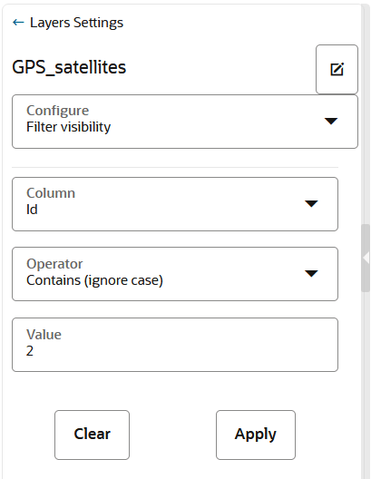Open the Column dropdown showing Id

pyautogui.click(x=175, y=204)
